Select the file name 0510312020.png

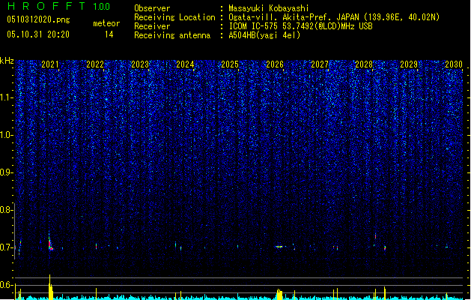[x=38, y=19]
